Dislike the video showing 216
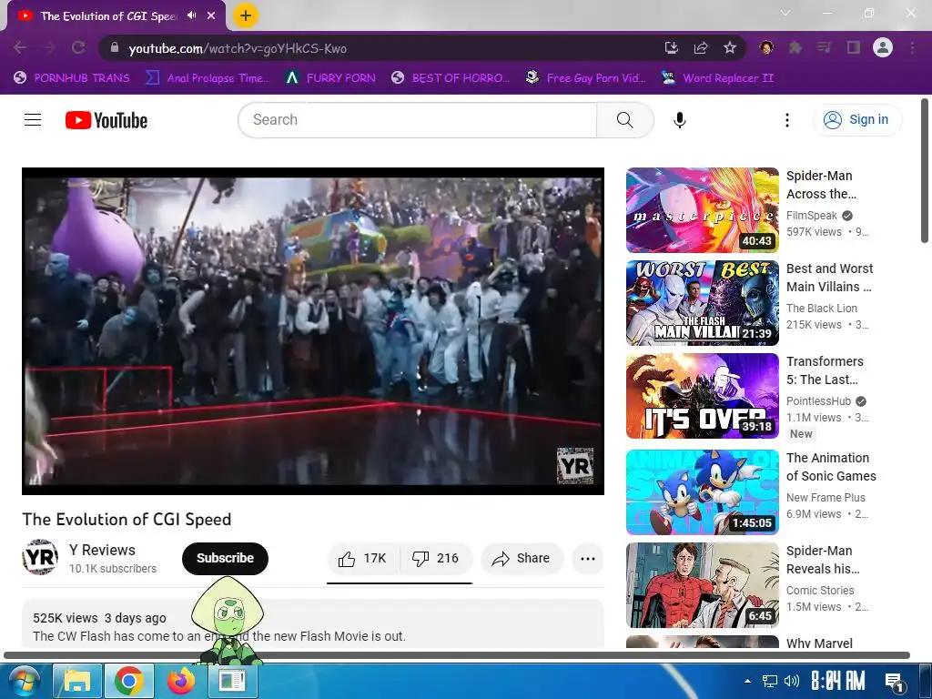Viewport: 932px width, 699px height. pyautogui.click(x=436, y=558)
